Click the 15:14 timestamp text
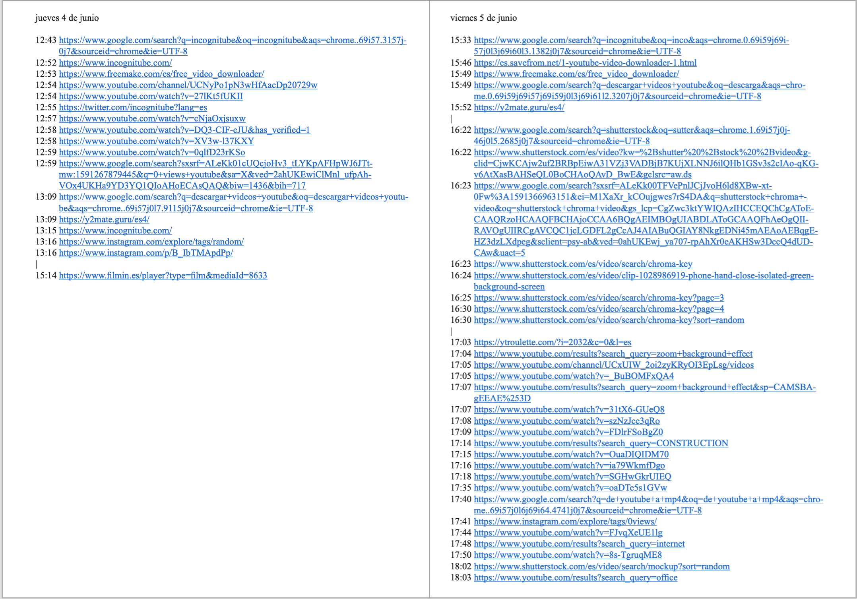The width and height of the screenshot is (857, 599). tap(46, 275)
